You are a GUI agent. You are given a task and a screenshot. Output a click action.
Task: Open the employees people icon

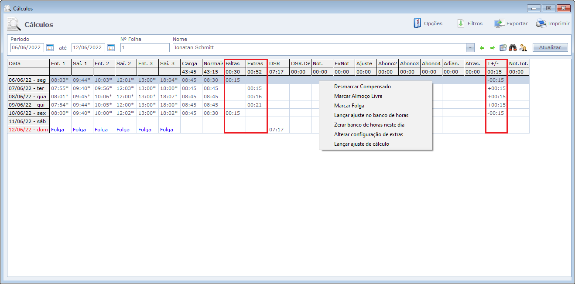[x=523, y=48]
